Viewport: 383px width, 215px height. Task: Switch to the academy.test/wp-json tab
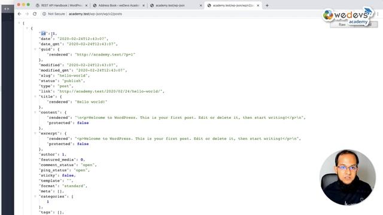click(x=175, y=5)
